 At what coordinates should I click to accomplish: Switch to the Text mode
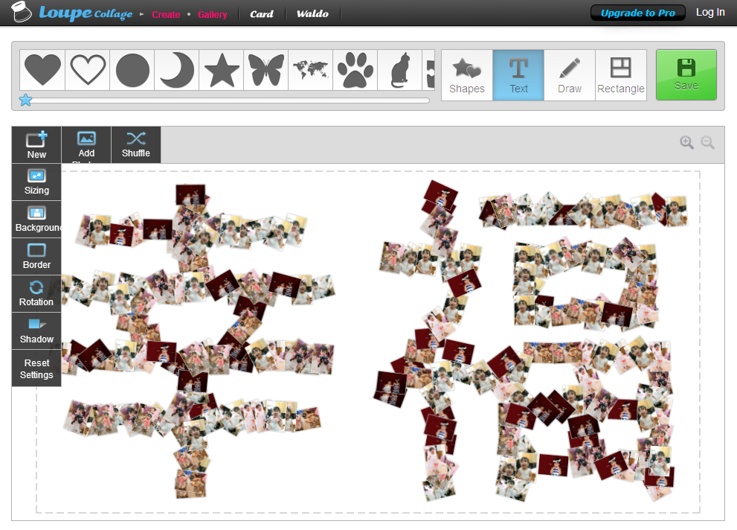[x=518, y=75]
